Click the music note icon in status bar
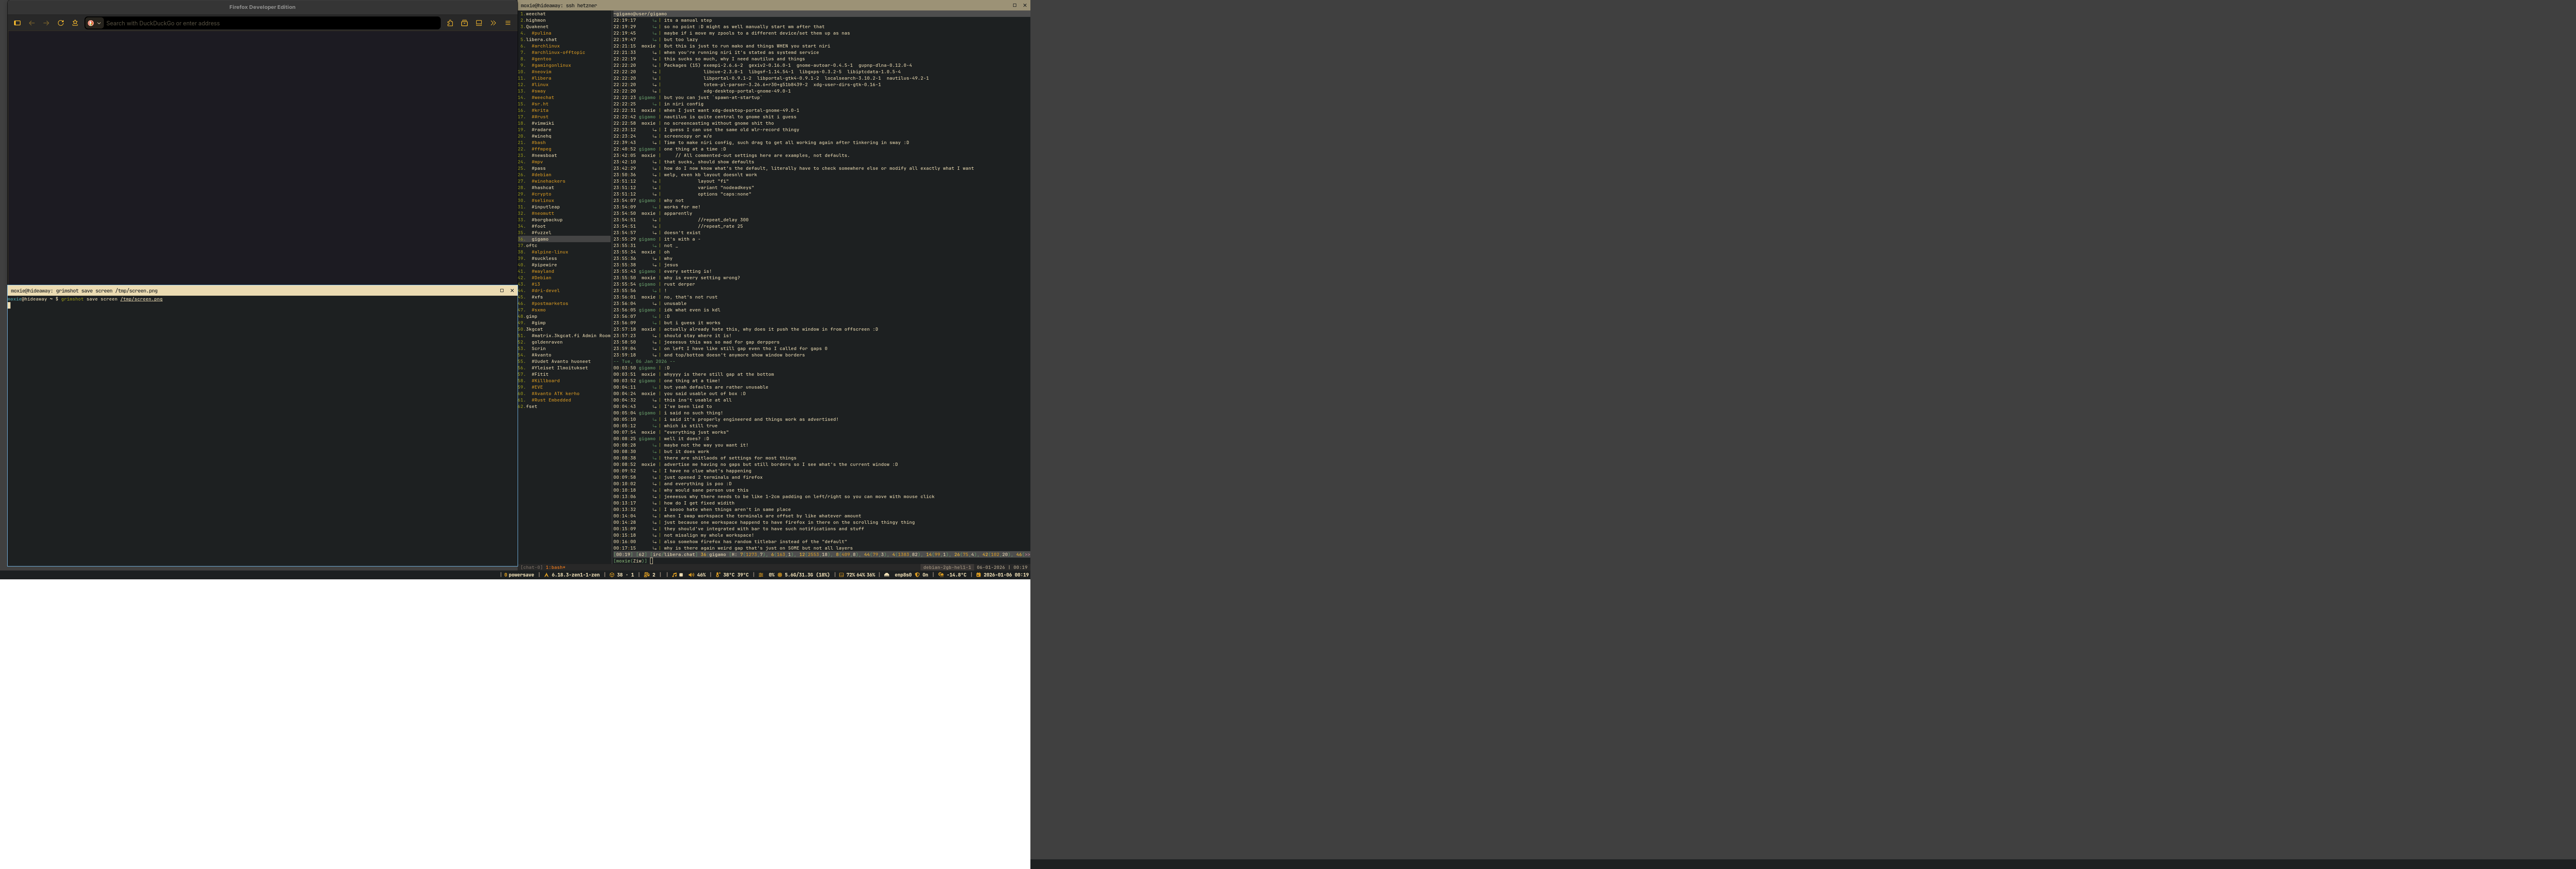The width and height of the screenshot is (2576, 869). coord(674,575)
